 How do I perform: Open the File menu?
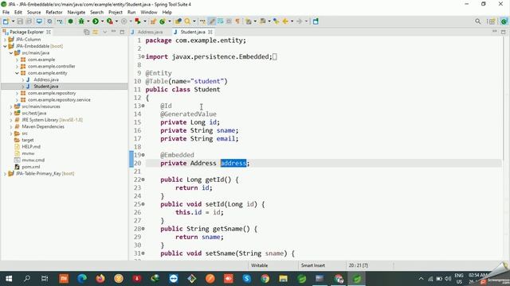pyautogui.click(x=6, y=12)
